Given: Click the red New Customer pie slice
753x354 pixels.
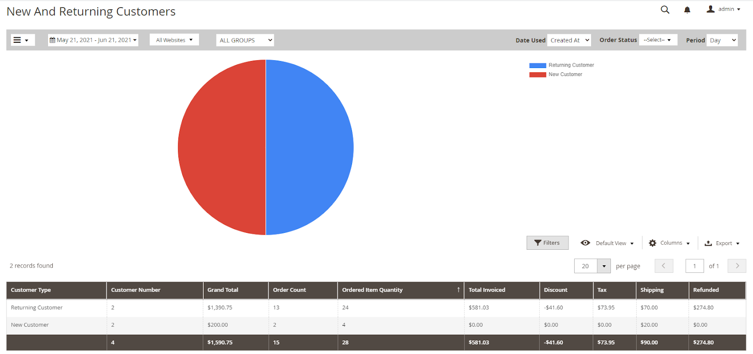Looking at the screenshot, I should (x=221, y=147).
